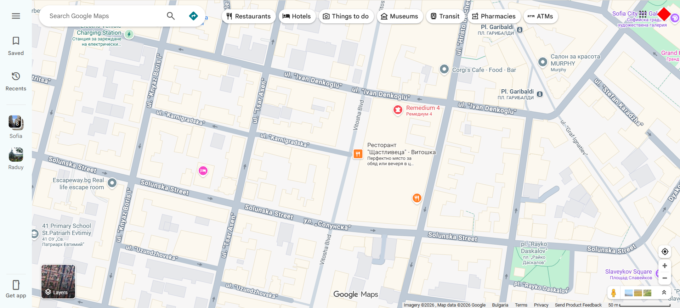This screenshot has height=308, width=680.
Task: Click the search magnifier icon
Action: point(171,16)
